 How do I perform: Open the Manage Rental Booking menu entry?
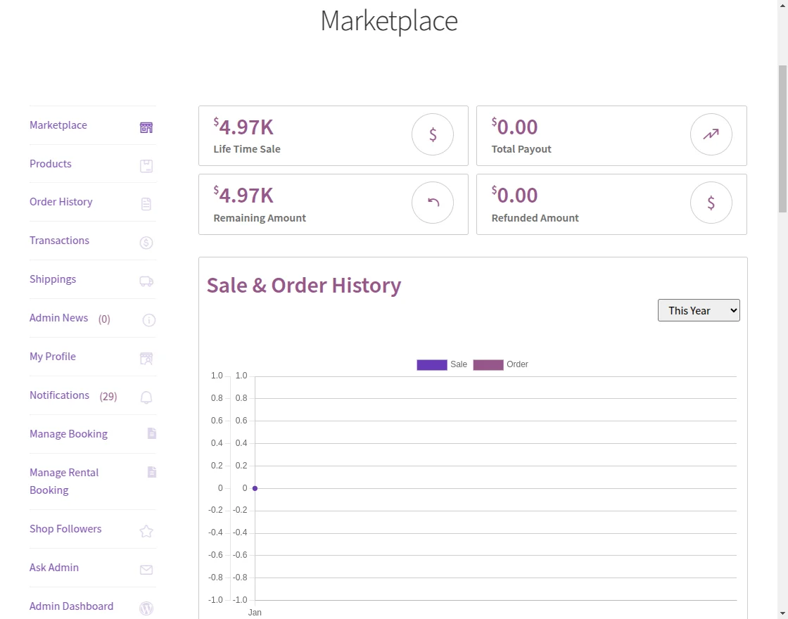(x=64, y=481)
